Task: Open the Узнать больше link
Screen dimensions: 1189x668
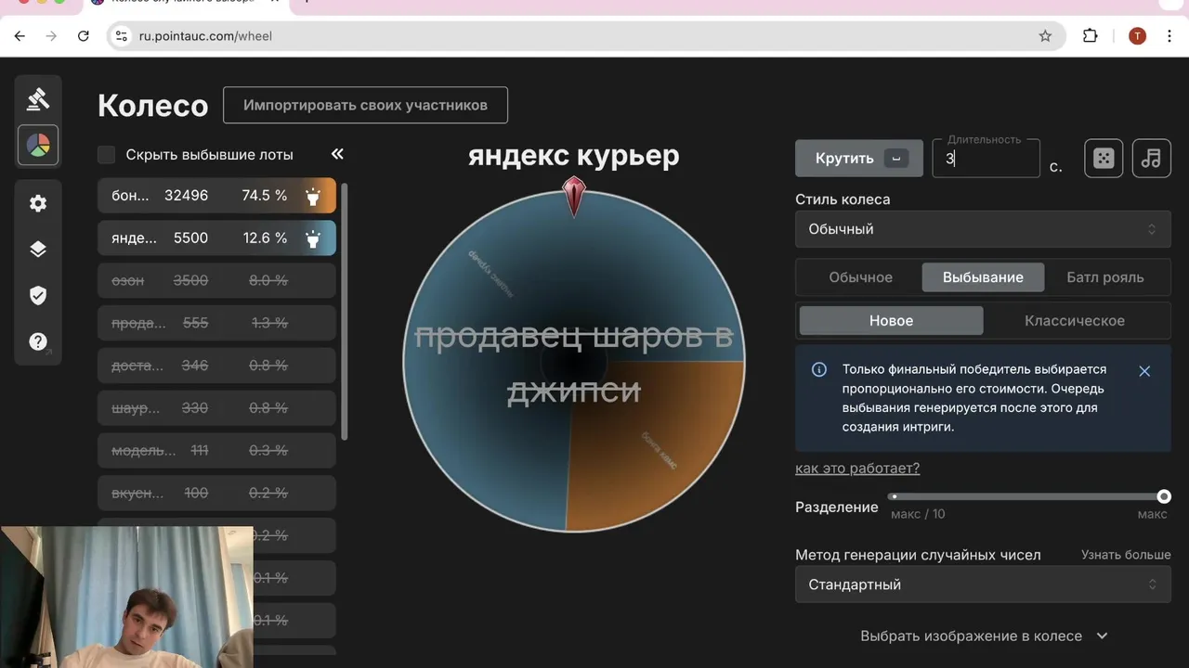Action: [1126, 555]
